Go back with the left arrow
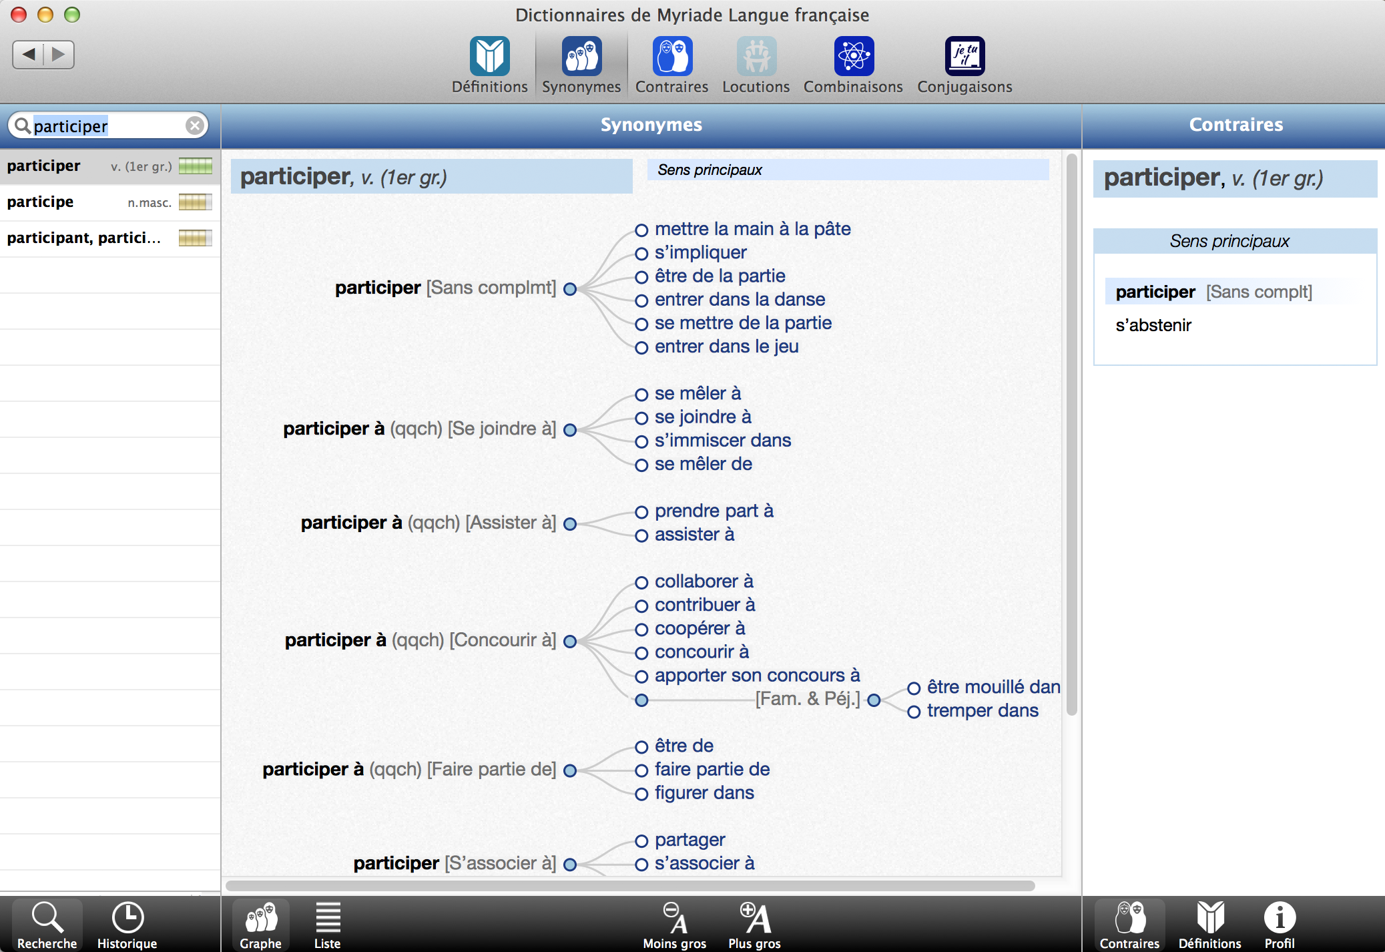This screenshot has width=1385, height=952. [28, 54]
